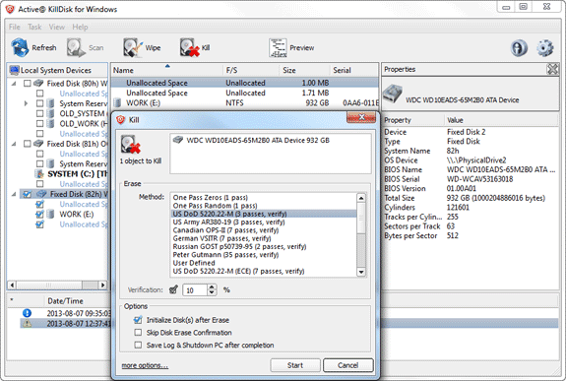566x381 pixels.
Task: Click the OLD_WORK volume icon
Action: [51, 124]
